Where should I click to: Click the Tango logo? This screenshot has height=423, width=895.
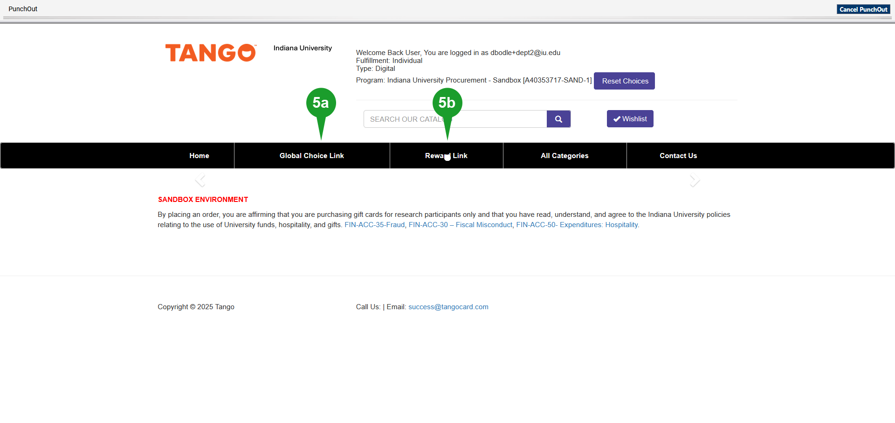[x=210, y=53]
